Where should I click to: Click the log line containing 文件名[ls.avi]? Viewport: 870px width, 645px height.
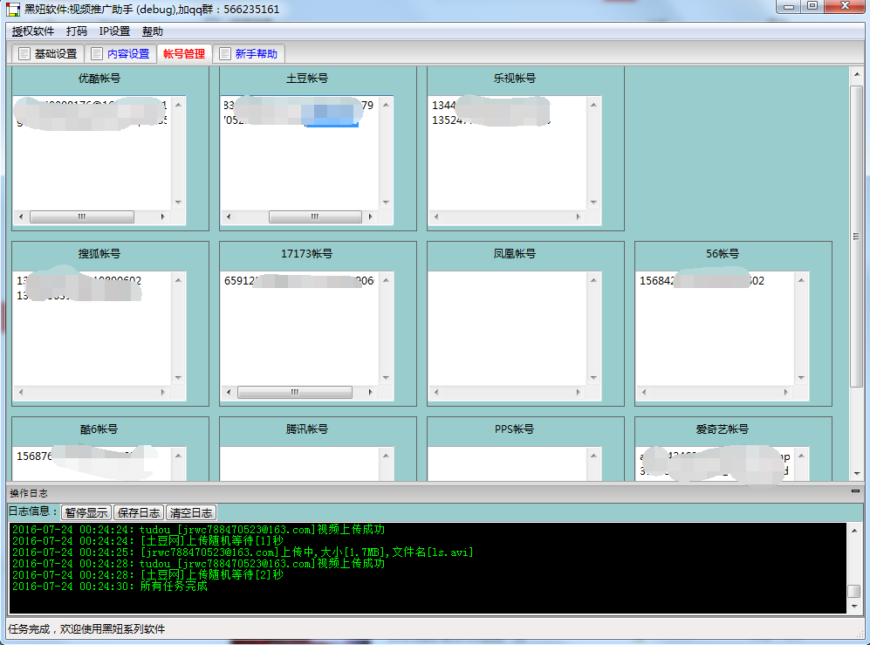[x=243, y=552]
